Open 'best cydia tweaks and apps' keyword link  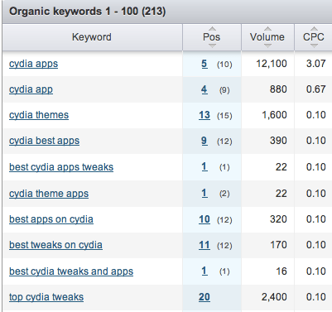click(x=71, y=271)
